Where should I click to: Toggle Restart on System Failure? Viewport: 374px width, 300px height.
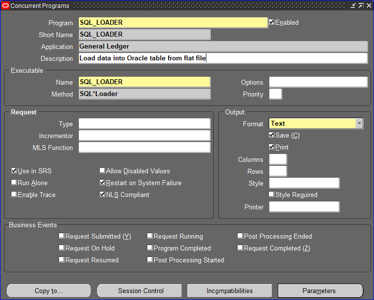pyautogui.click(x=102, y=183)
